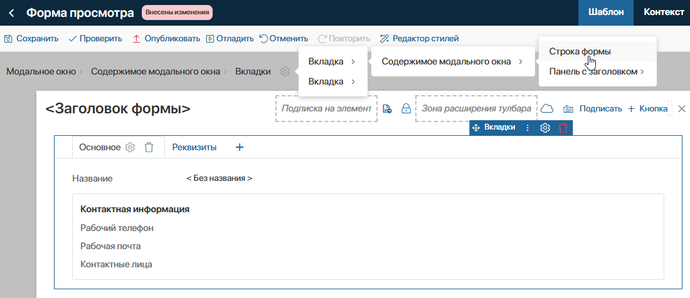Open the Редактор стилей style editor
Screen dimensions: 690x298
coord(420,39)
